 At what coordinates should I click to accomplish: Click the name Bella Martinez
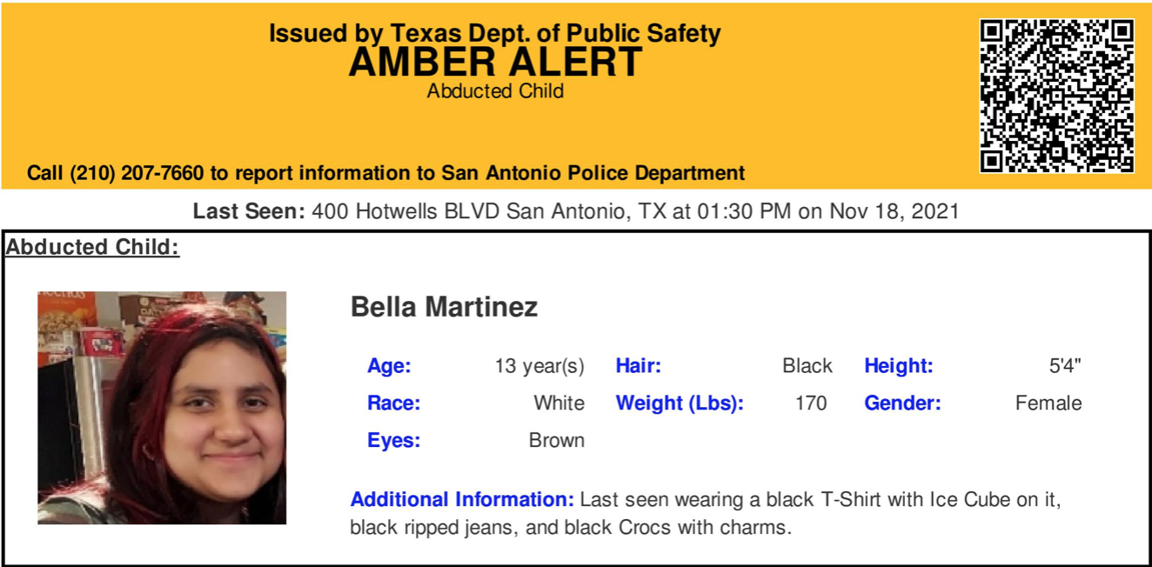(444, 307)
